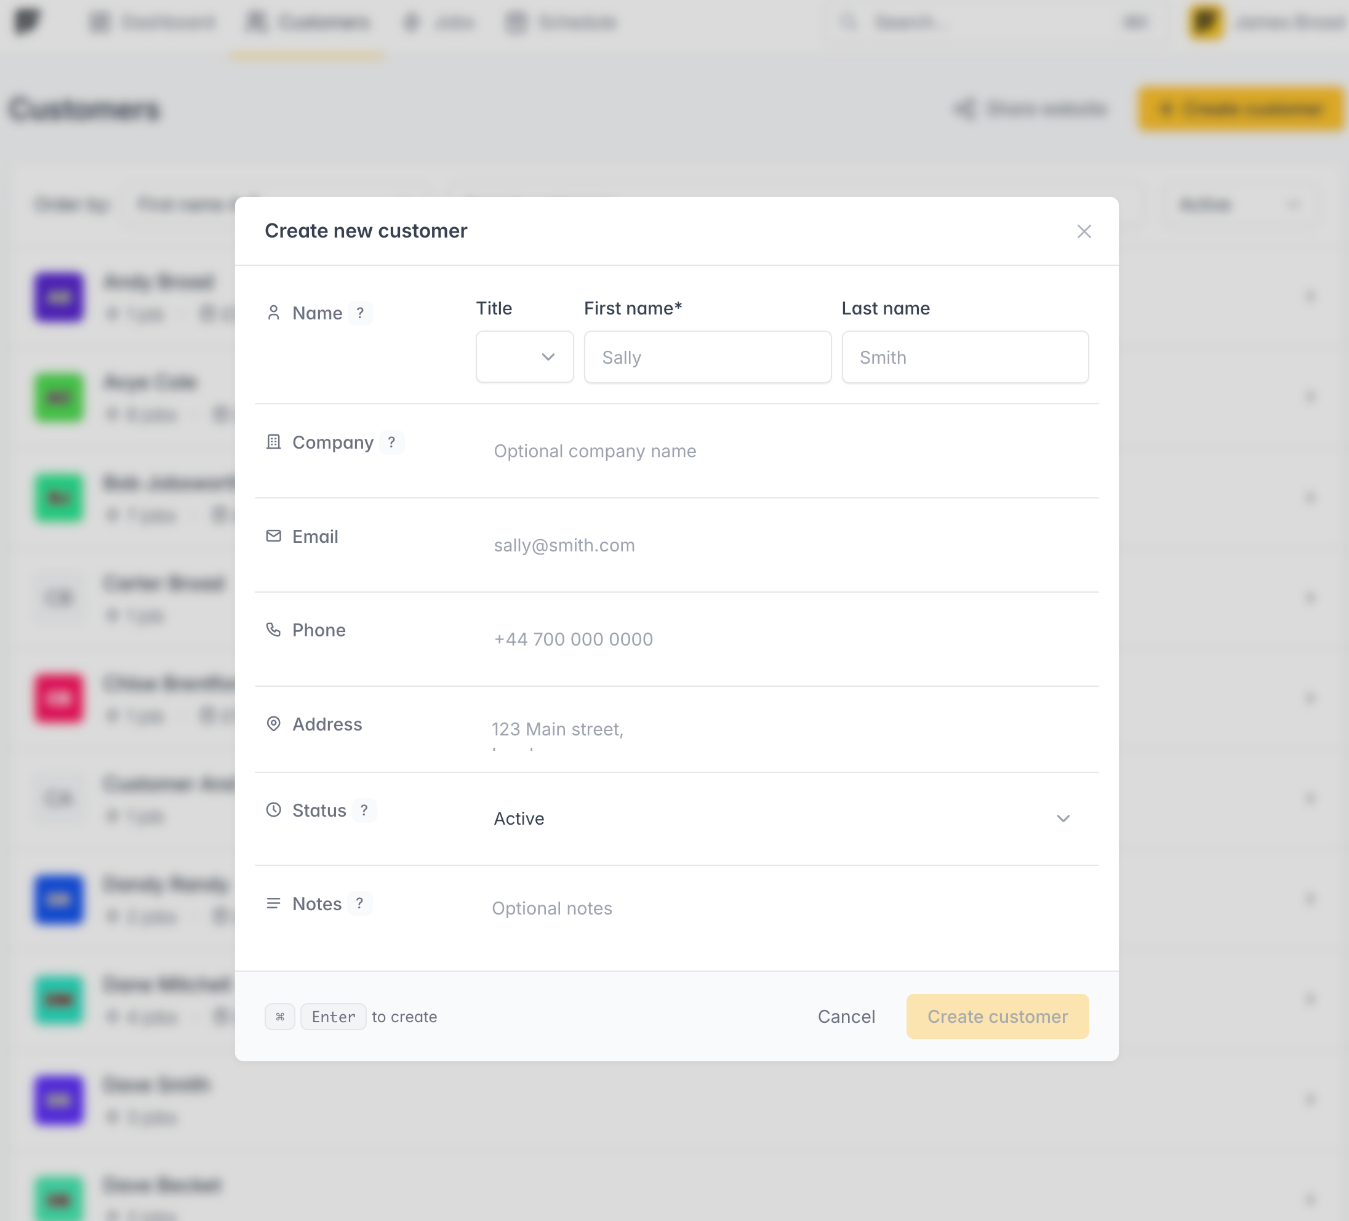Click the Name help question-mark icon
The image size is (1349, 1221).
(360, 313)
